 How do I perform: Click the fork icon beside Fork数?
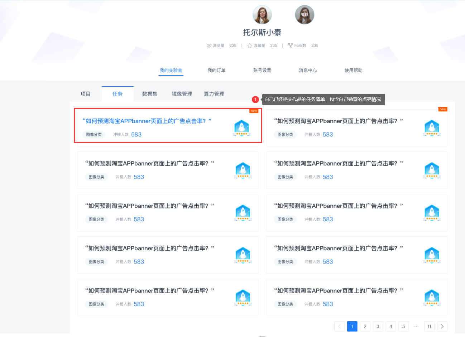tap(291, 45)
